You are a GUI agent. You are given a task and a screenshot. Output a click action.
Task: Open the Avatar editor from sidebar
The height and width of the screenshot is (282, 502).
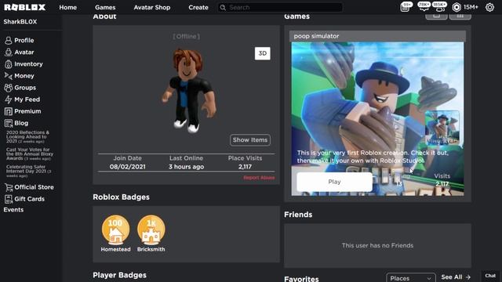click(x=19, y=52)
